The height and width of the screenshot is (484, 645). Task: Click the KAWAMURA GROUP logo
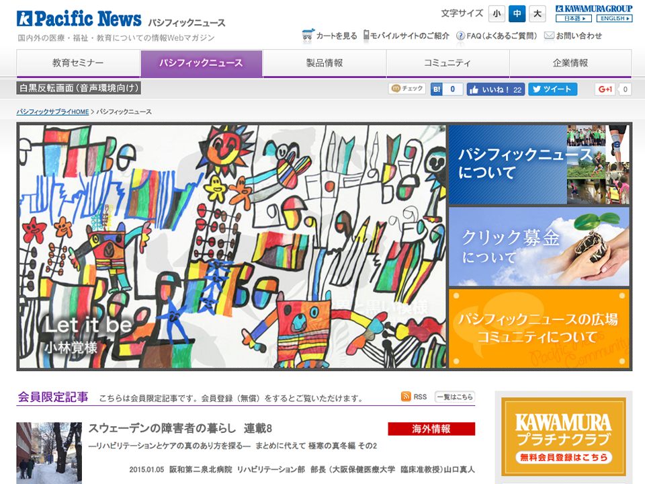[593, 9]
